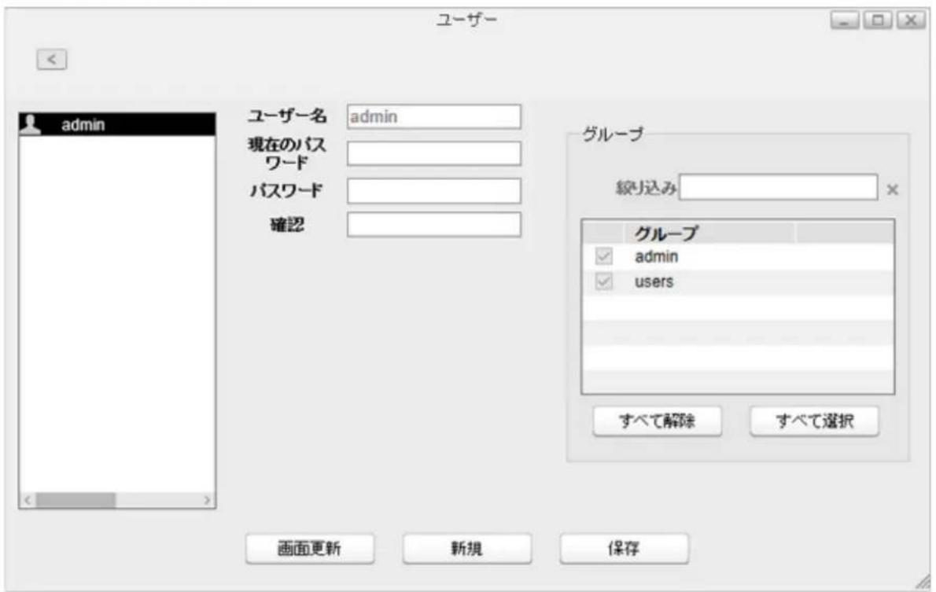Click the 絞り込み filter field
Screen dimensions: 936x592
779,187
